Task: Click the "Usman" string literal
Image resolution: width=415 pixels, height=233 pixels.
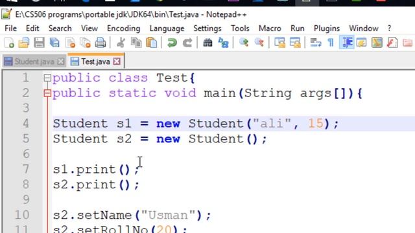Action: coord(169,215)
